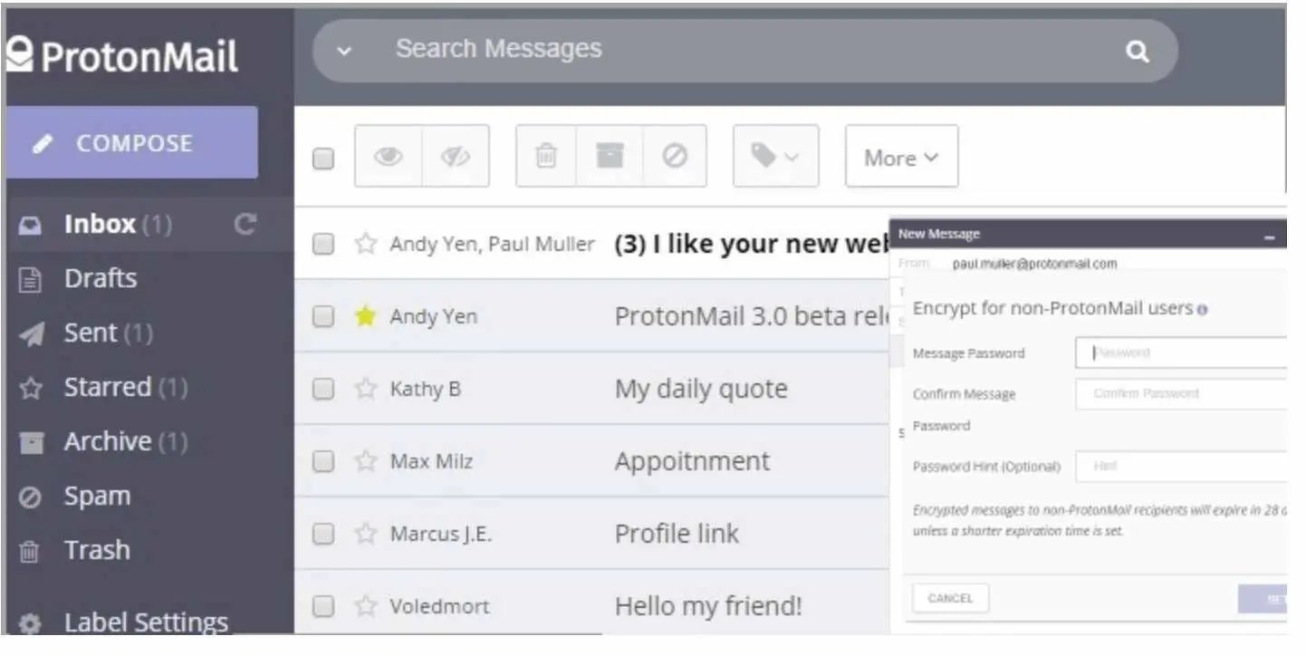Open the Drafts folder
Screen dimensions: 1306x656
100,278
